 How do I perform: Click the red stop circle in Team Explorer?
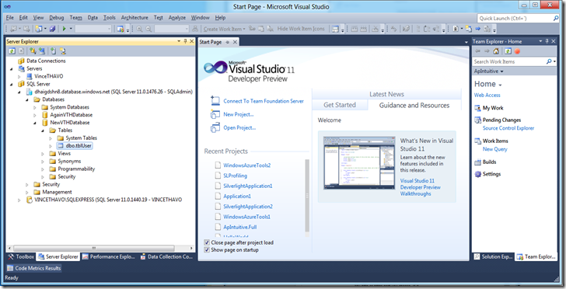517,51
